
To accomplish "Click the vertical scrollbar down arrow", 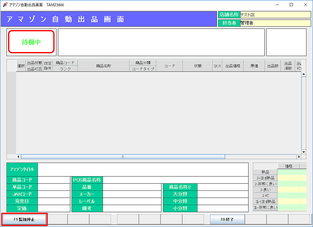I will click(x=304, y=152).
